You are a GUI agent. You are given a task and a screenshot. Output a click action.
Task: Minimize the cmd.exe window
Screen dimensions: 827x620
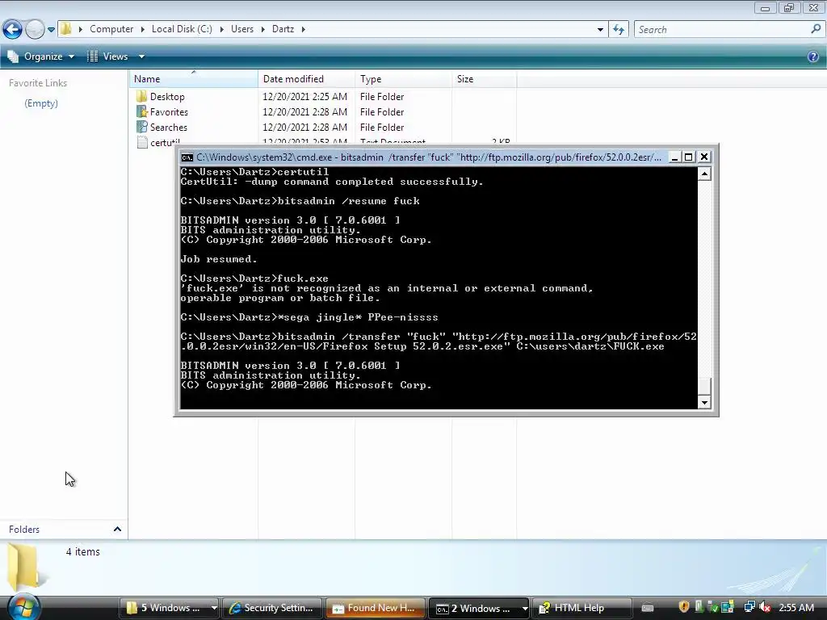(674, 157)
